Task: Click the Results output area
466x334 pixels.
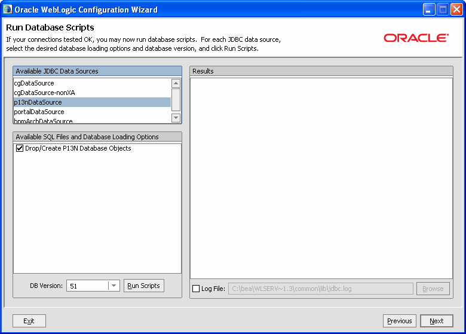Action: pos(321,178)
